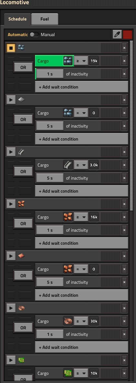Click the copper cable cargo condition icon

pyautogui.click(x=68, y=321)
